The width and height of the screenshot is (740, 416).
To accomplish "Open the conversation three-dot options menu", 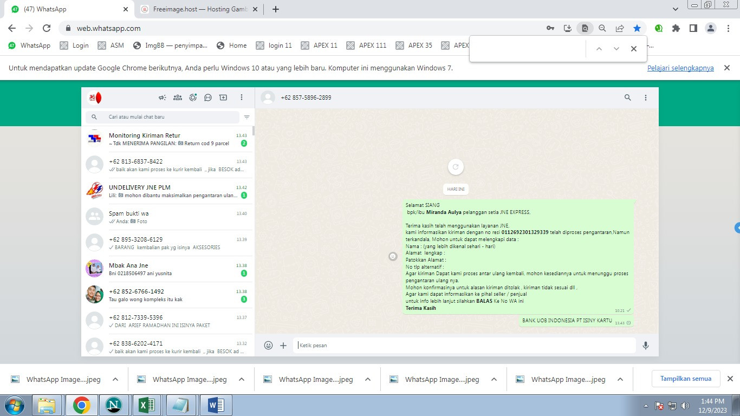I will click(646, 97).
